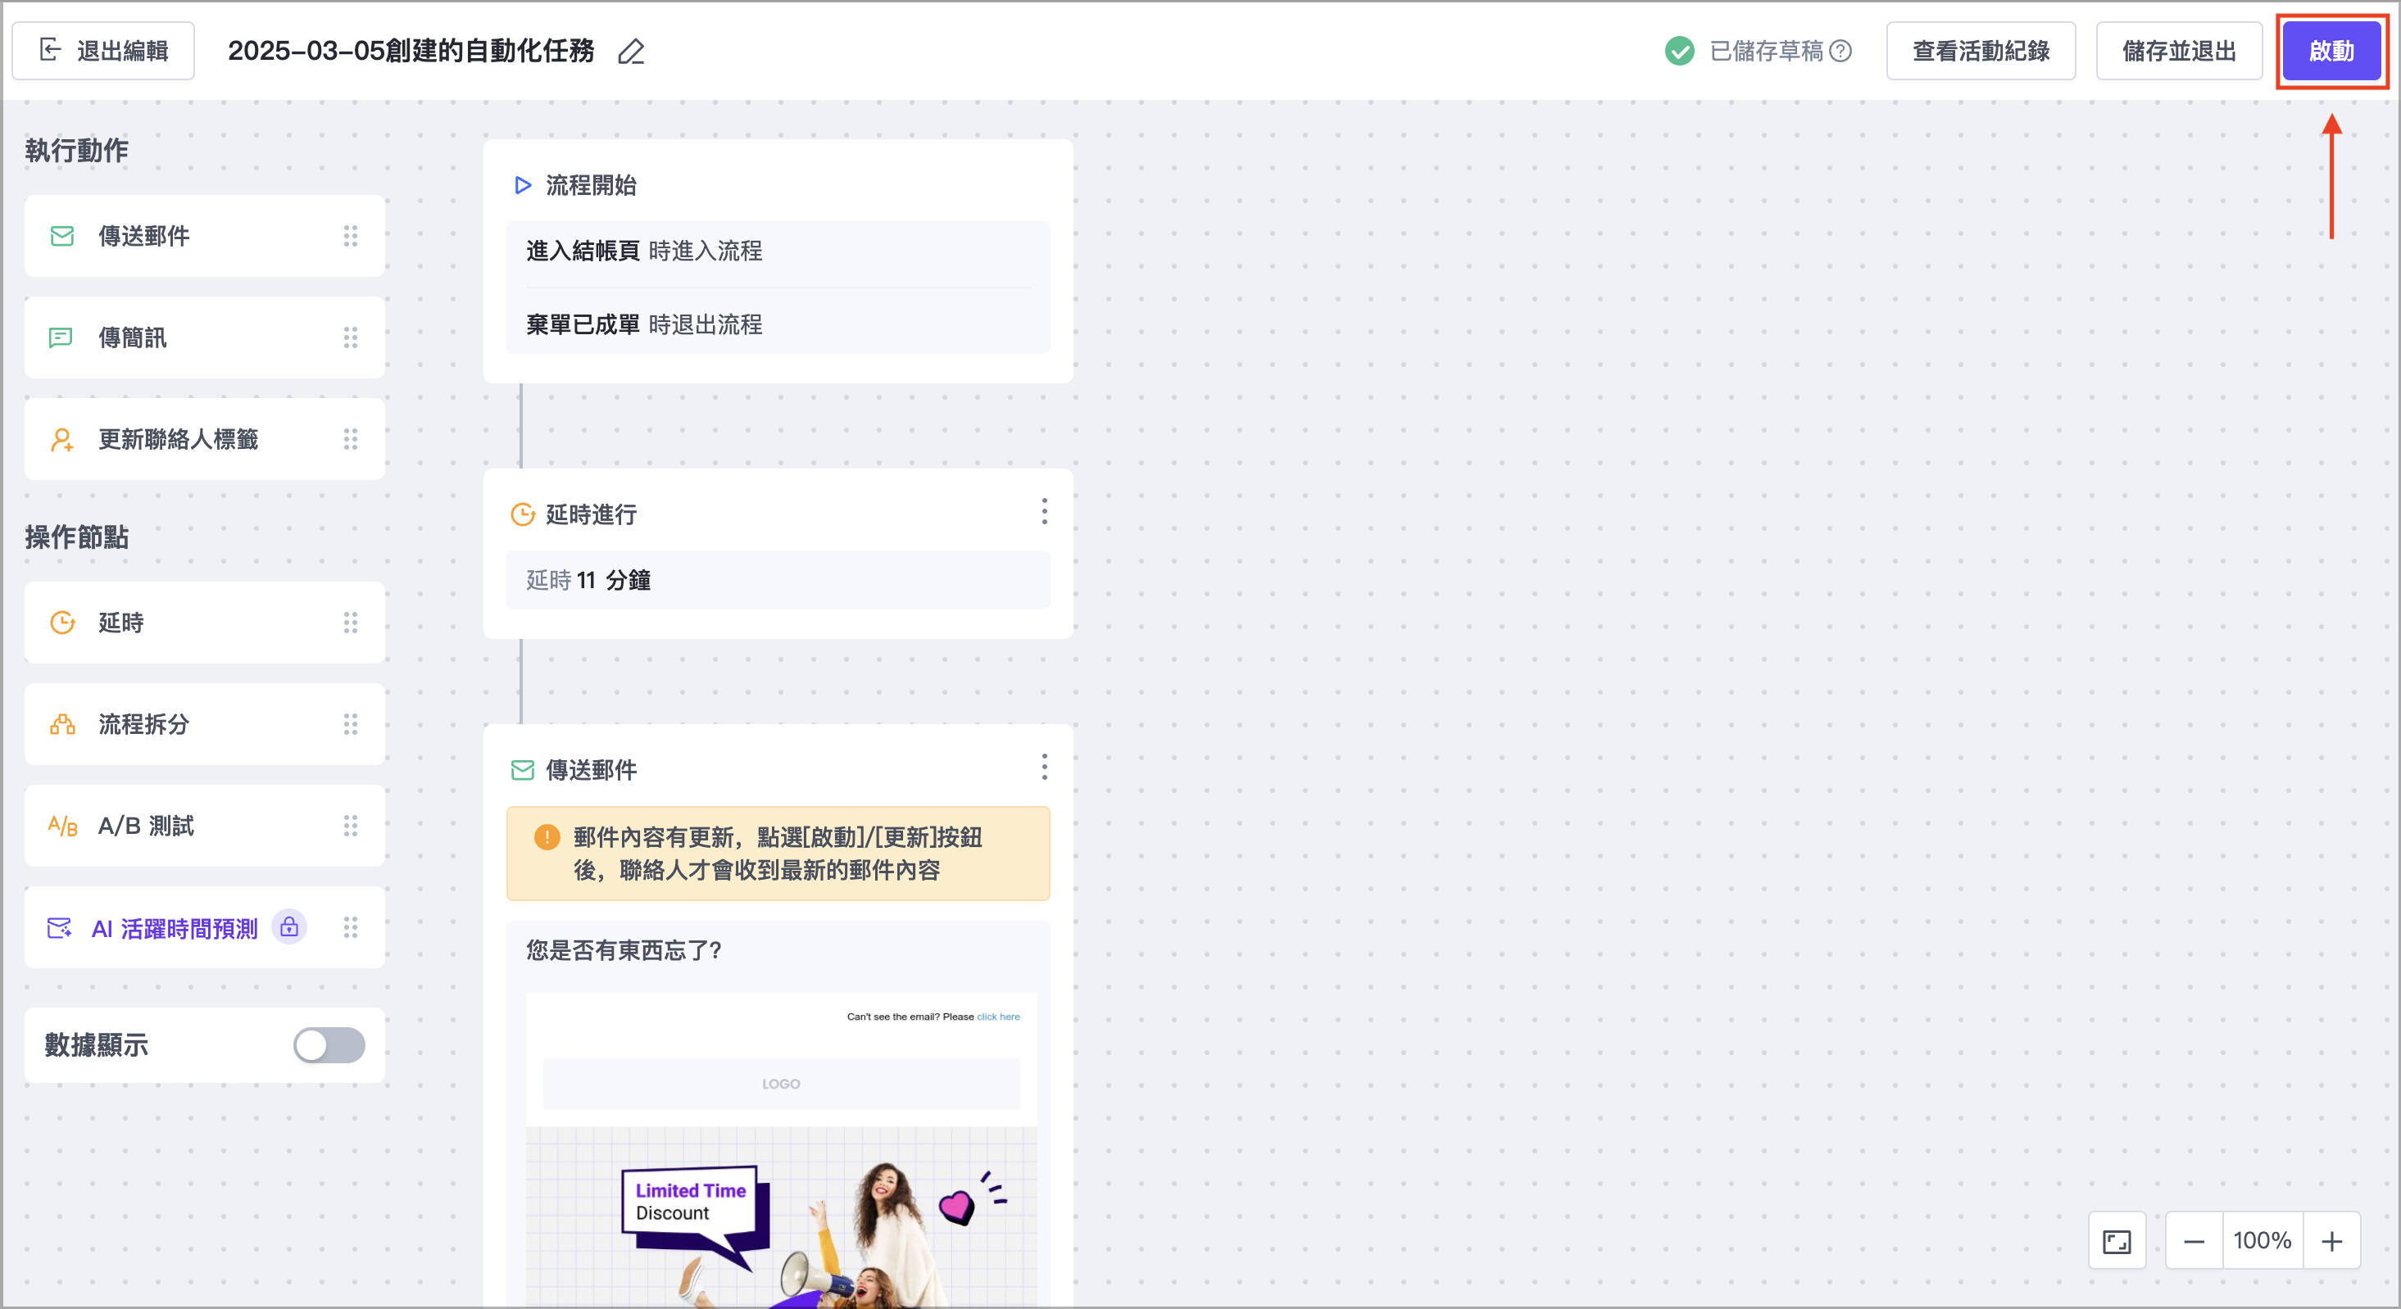
Task: Click 儲存並退出 button
Action: pos(2178,52)
